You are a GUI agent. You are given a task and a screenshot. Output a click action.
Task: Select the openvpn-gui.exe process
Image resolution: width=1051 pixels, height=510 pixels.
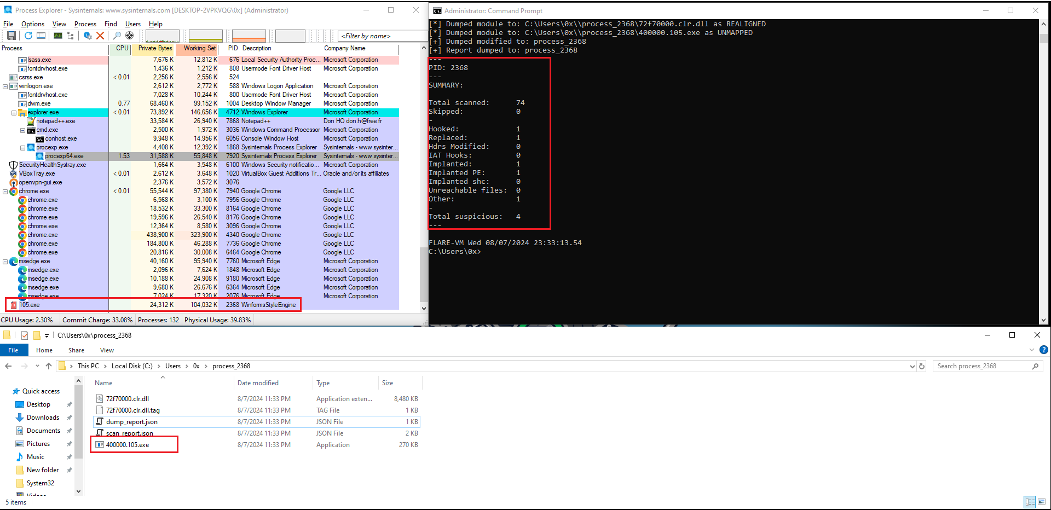click(41, 182)
